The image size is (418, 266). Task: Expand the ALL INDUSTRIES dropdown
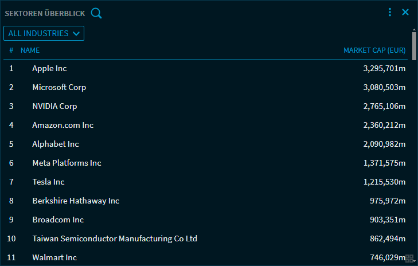44,33
